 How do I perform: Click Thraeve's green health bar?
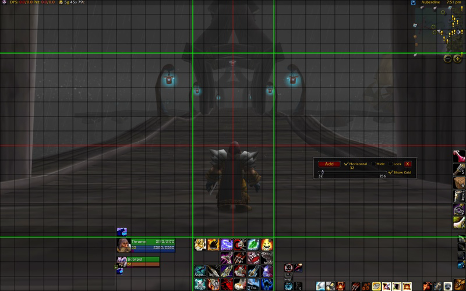(153, 242)
